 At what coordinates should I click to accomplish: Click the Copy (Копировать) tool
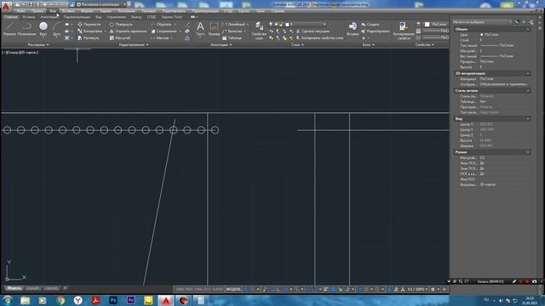(x=90, y=31)
